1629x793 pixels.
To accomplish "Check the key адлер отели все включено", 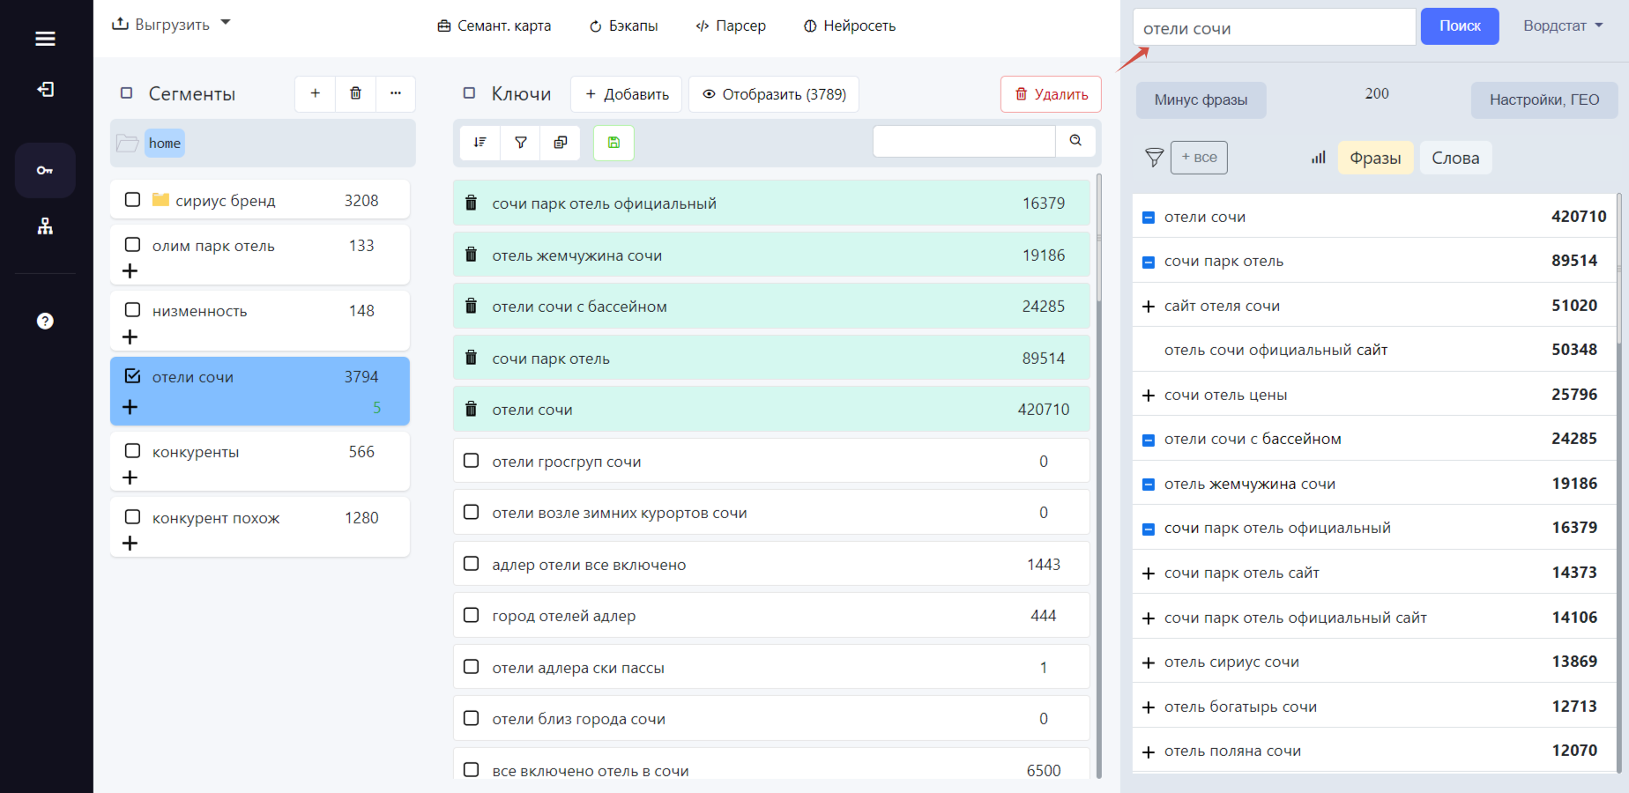I will click(x=472, y=564).
